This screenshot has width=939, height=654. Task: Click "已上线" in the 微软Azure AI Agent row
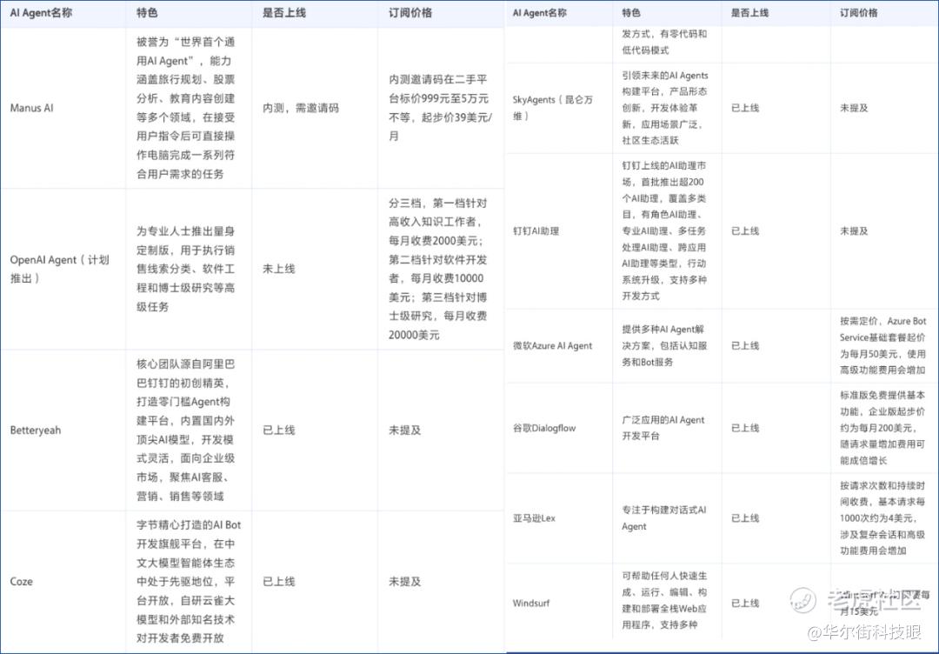[745, 345]
